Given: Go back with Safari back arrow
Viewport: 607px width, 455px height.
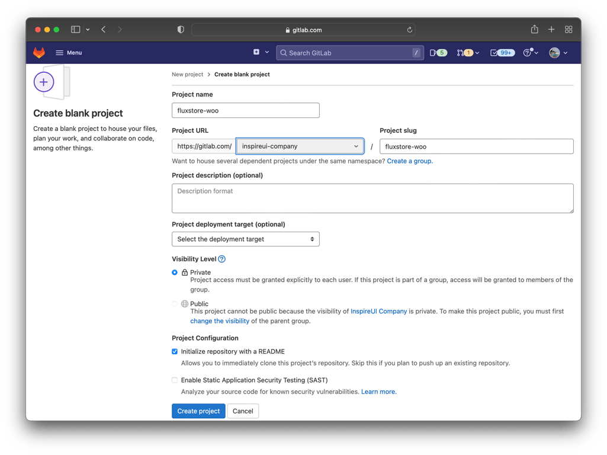Looking at the screenshot, I should point(104,30).
